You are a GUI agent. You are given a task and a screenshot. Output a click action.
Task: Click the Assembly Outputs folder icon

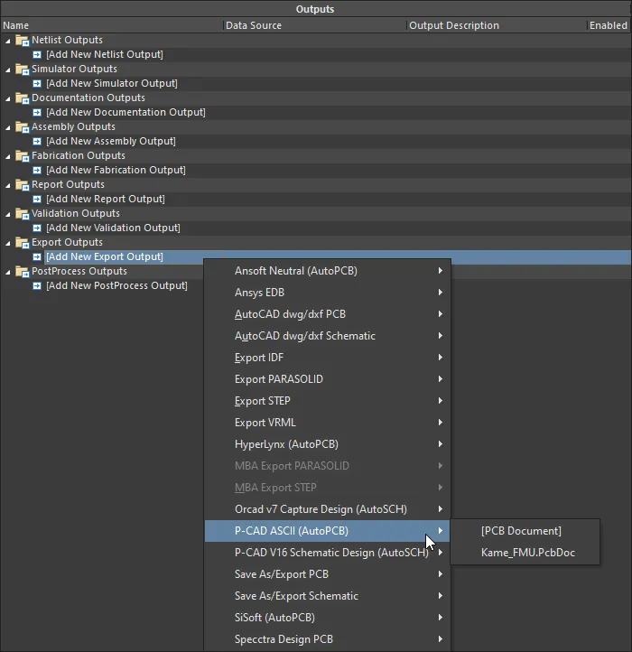click(x=22, y=126)
